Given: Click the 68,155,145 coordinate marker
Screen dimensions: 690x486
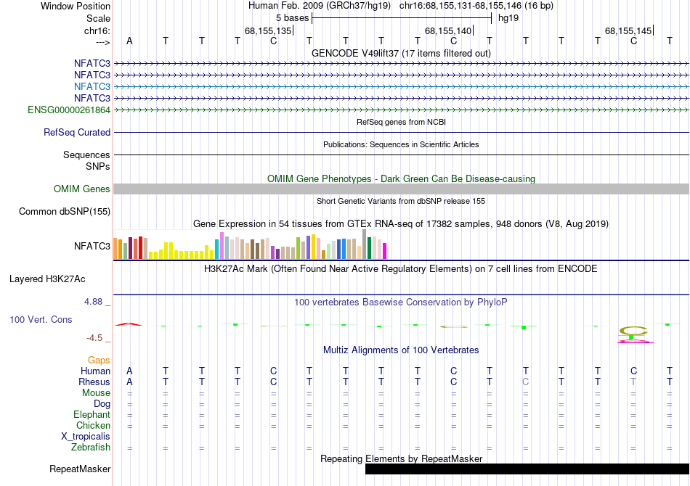Looking at the screenshot, I should tap(628, 30).
